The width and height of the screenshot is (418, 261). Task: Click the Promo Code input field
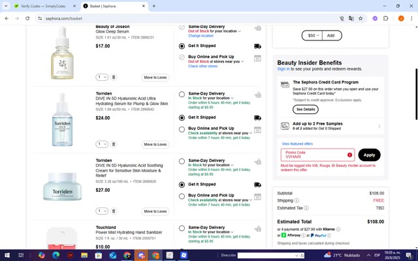tap(317, 155)
